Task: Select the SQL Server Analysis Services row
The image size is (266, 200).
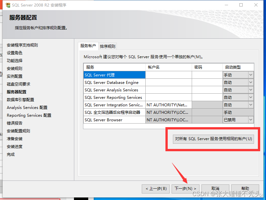Action: point(115,90)
